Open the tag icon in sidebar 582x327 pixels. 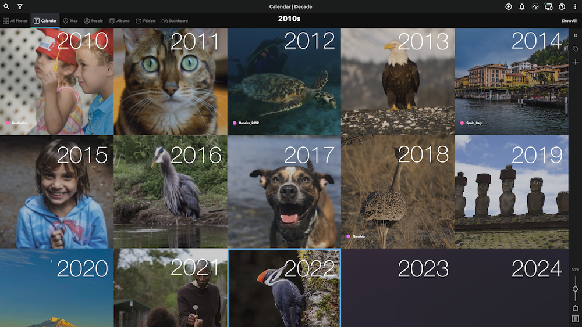(576, 49)
